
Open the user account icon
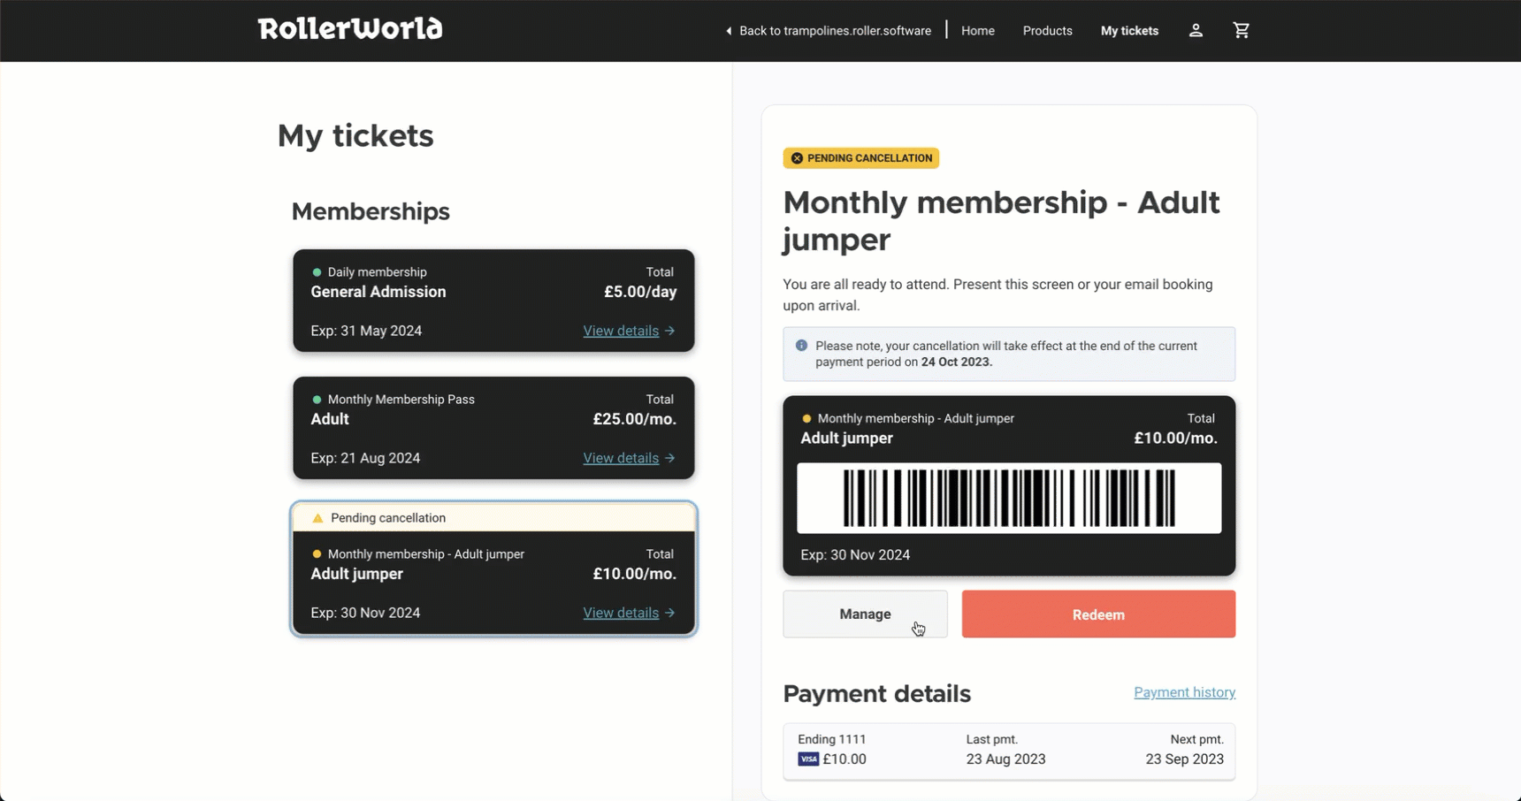pos(1196,30)
